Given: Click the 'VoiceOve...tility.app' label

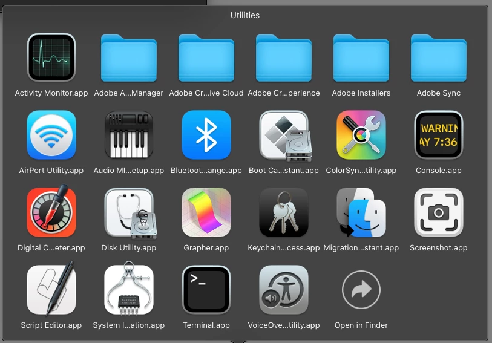Looking at the screenshot, I should pos(284,325).
